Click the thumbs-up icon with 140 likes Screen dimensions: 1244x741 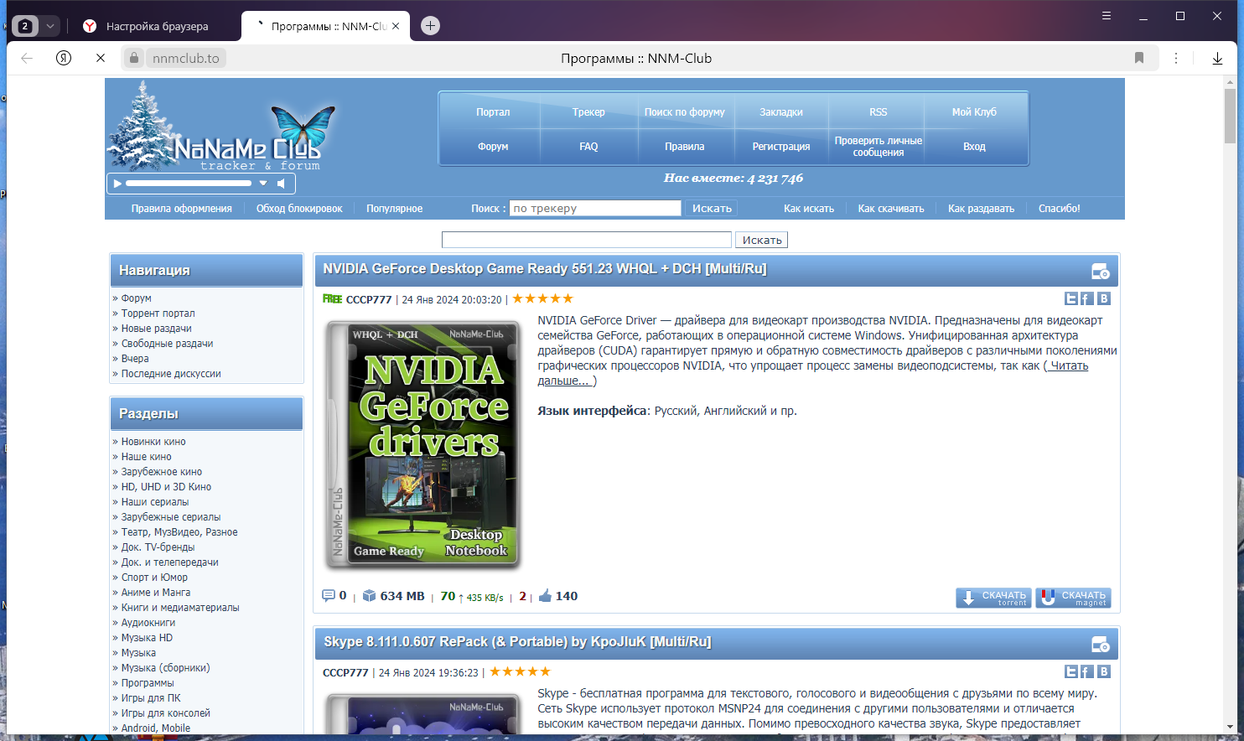pyautogui.click(x=545, y=596)
